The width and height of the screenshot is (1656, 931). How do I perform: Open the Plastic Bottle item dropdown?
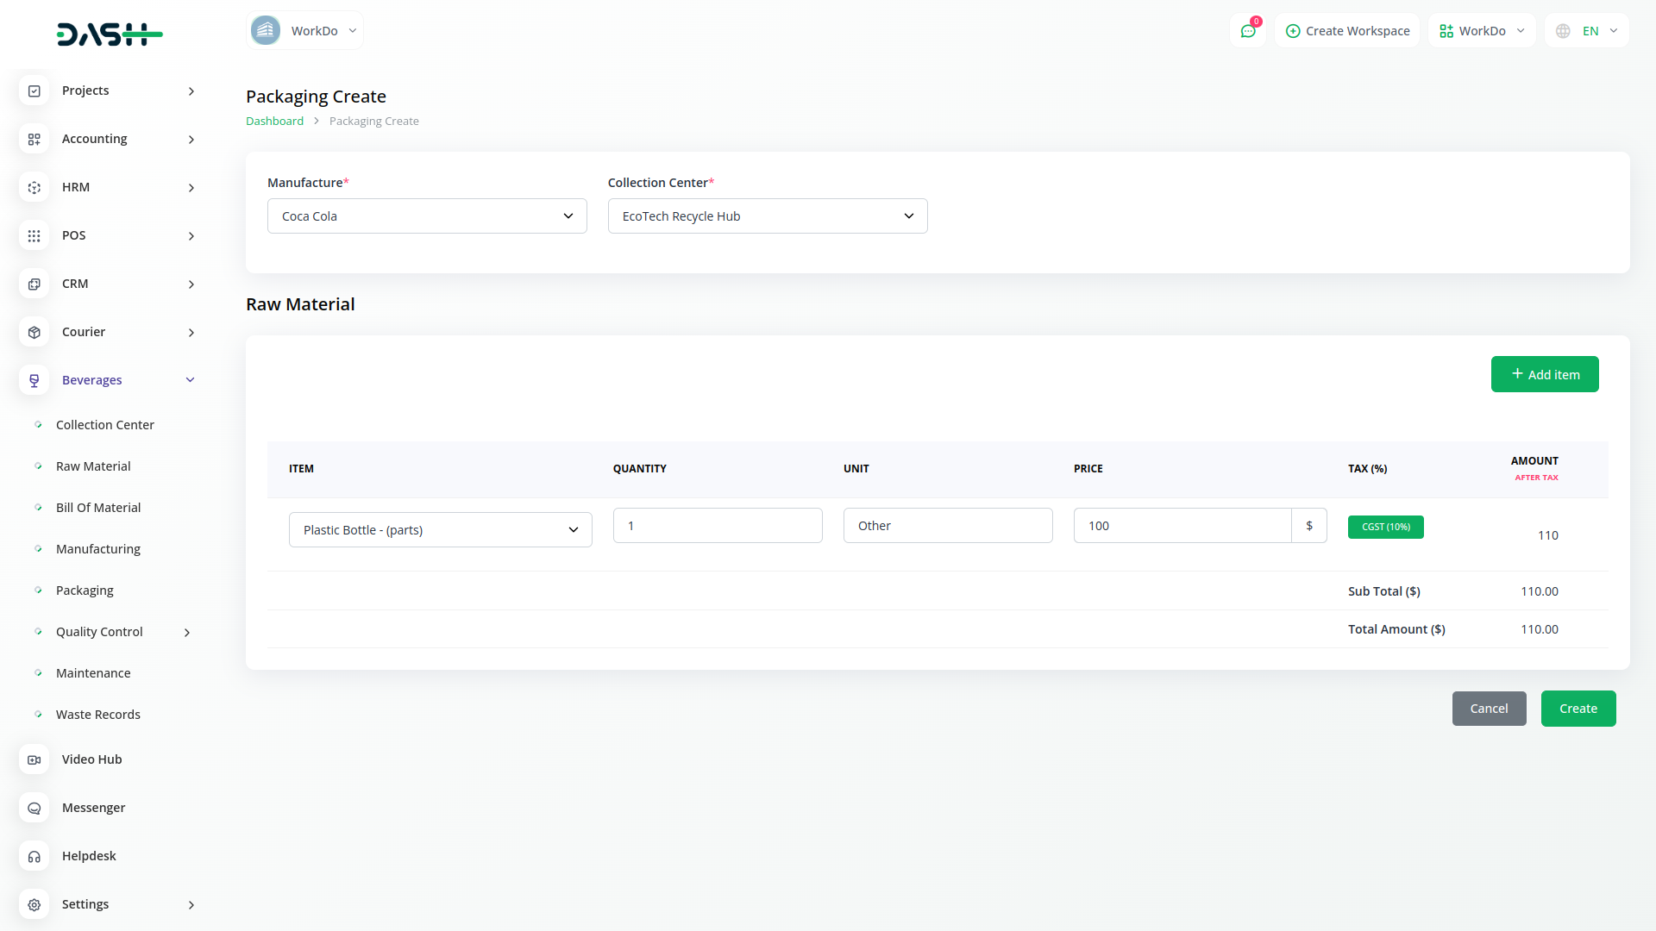pyautogui.click(x=440, y=530)
